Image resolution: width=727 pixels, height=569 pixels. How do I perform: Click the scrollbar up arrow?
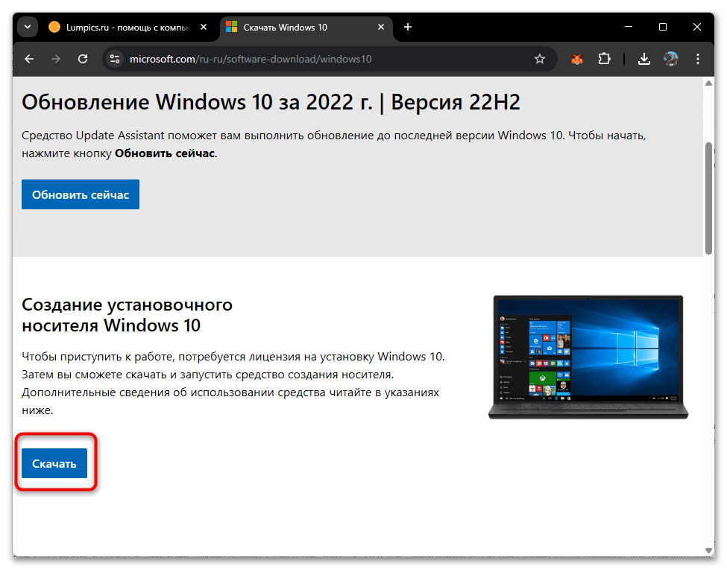tap(708, 83)
